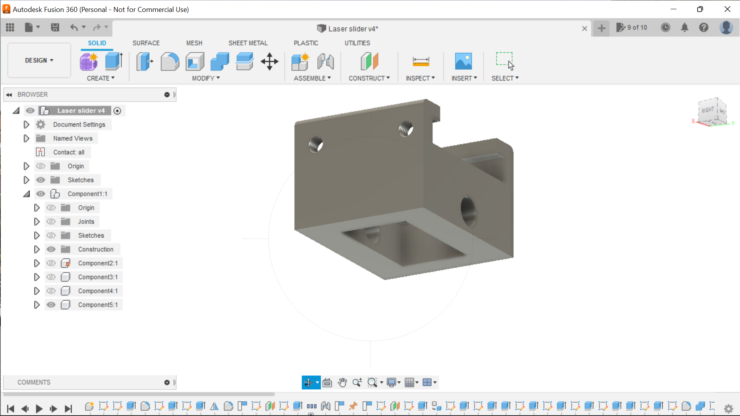Image resolution: width=740 pixels, height=416 pixels.
Task: Open the DESIGN workspace dropdown
Action: click(39, 60)
